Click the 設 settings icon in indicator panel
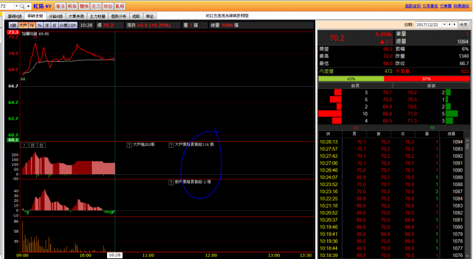This screenshot has width=473, height=259. click(33, 145)
